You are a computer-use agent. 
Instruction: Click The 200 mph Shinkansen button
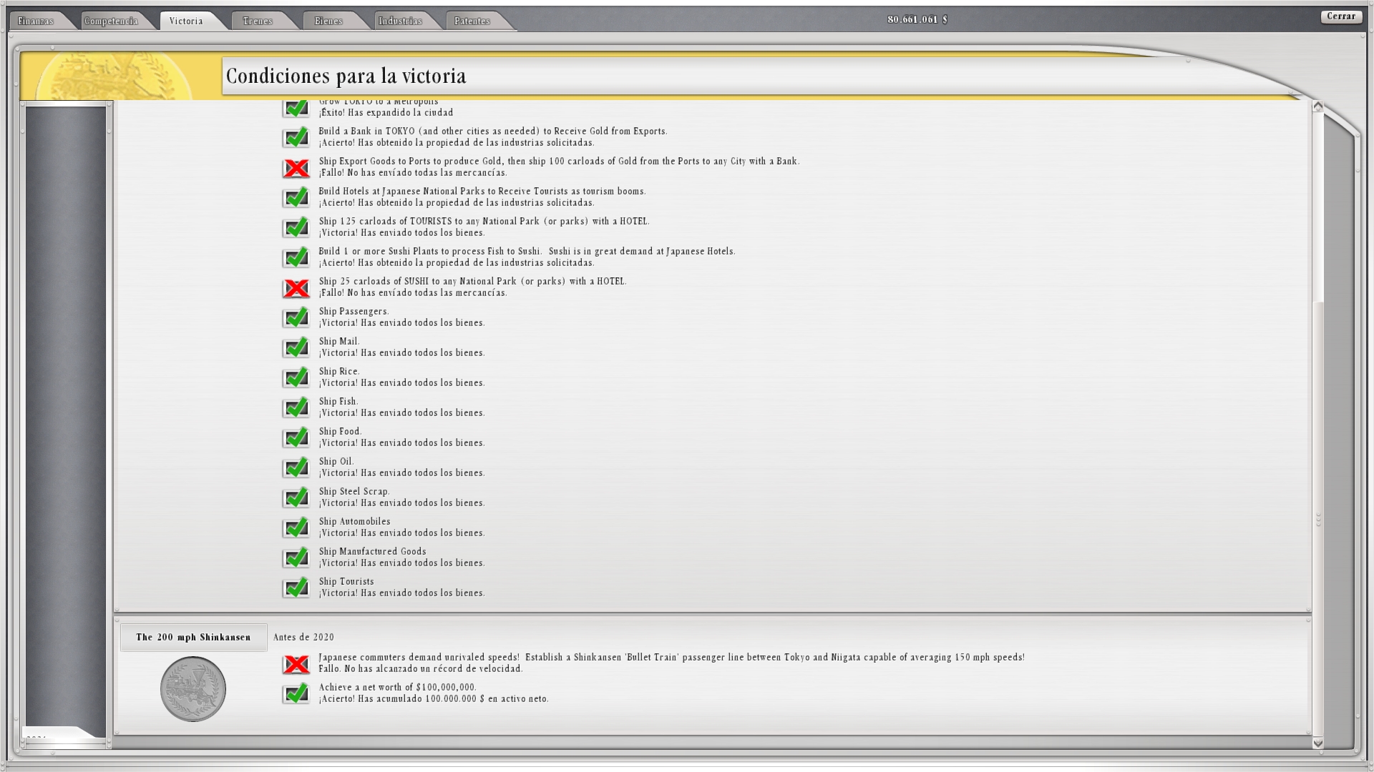point(193,638)
